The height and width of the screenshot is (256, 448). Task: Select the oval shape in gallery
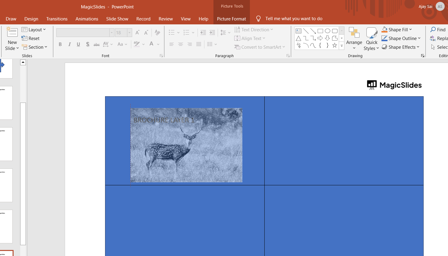(328, 31)
